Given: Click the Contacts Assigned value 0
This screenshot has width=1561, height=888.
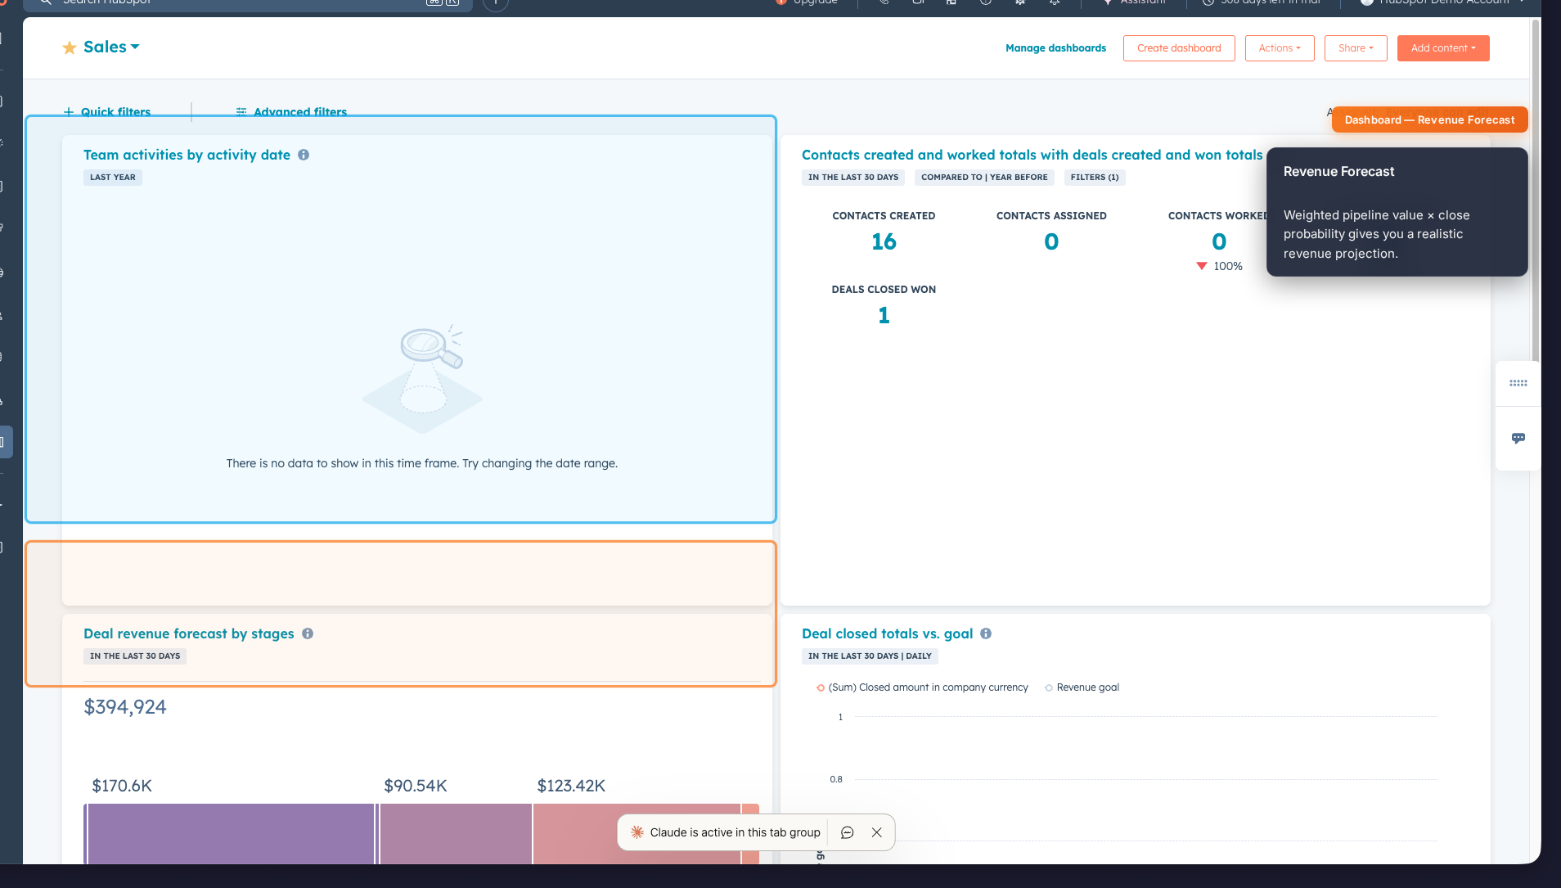Looking at the screenshot, I should pos(1051,241).
